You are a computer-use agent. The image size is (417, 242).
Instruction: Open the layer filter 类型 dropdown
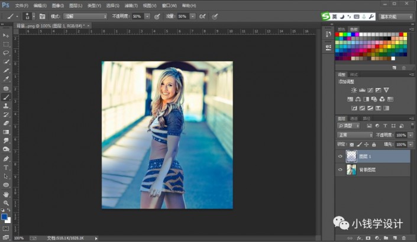pyautogui.click(x=348, y=126)
